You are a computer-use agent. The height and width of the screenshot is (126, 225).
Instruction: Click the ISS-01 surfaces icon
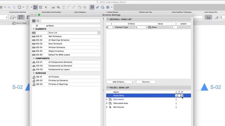(x=34, y=77)
